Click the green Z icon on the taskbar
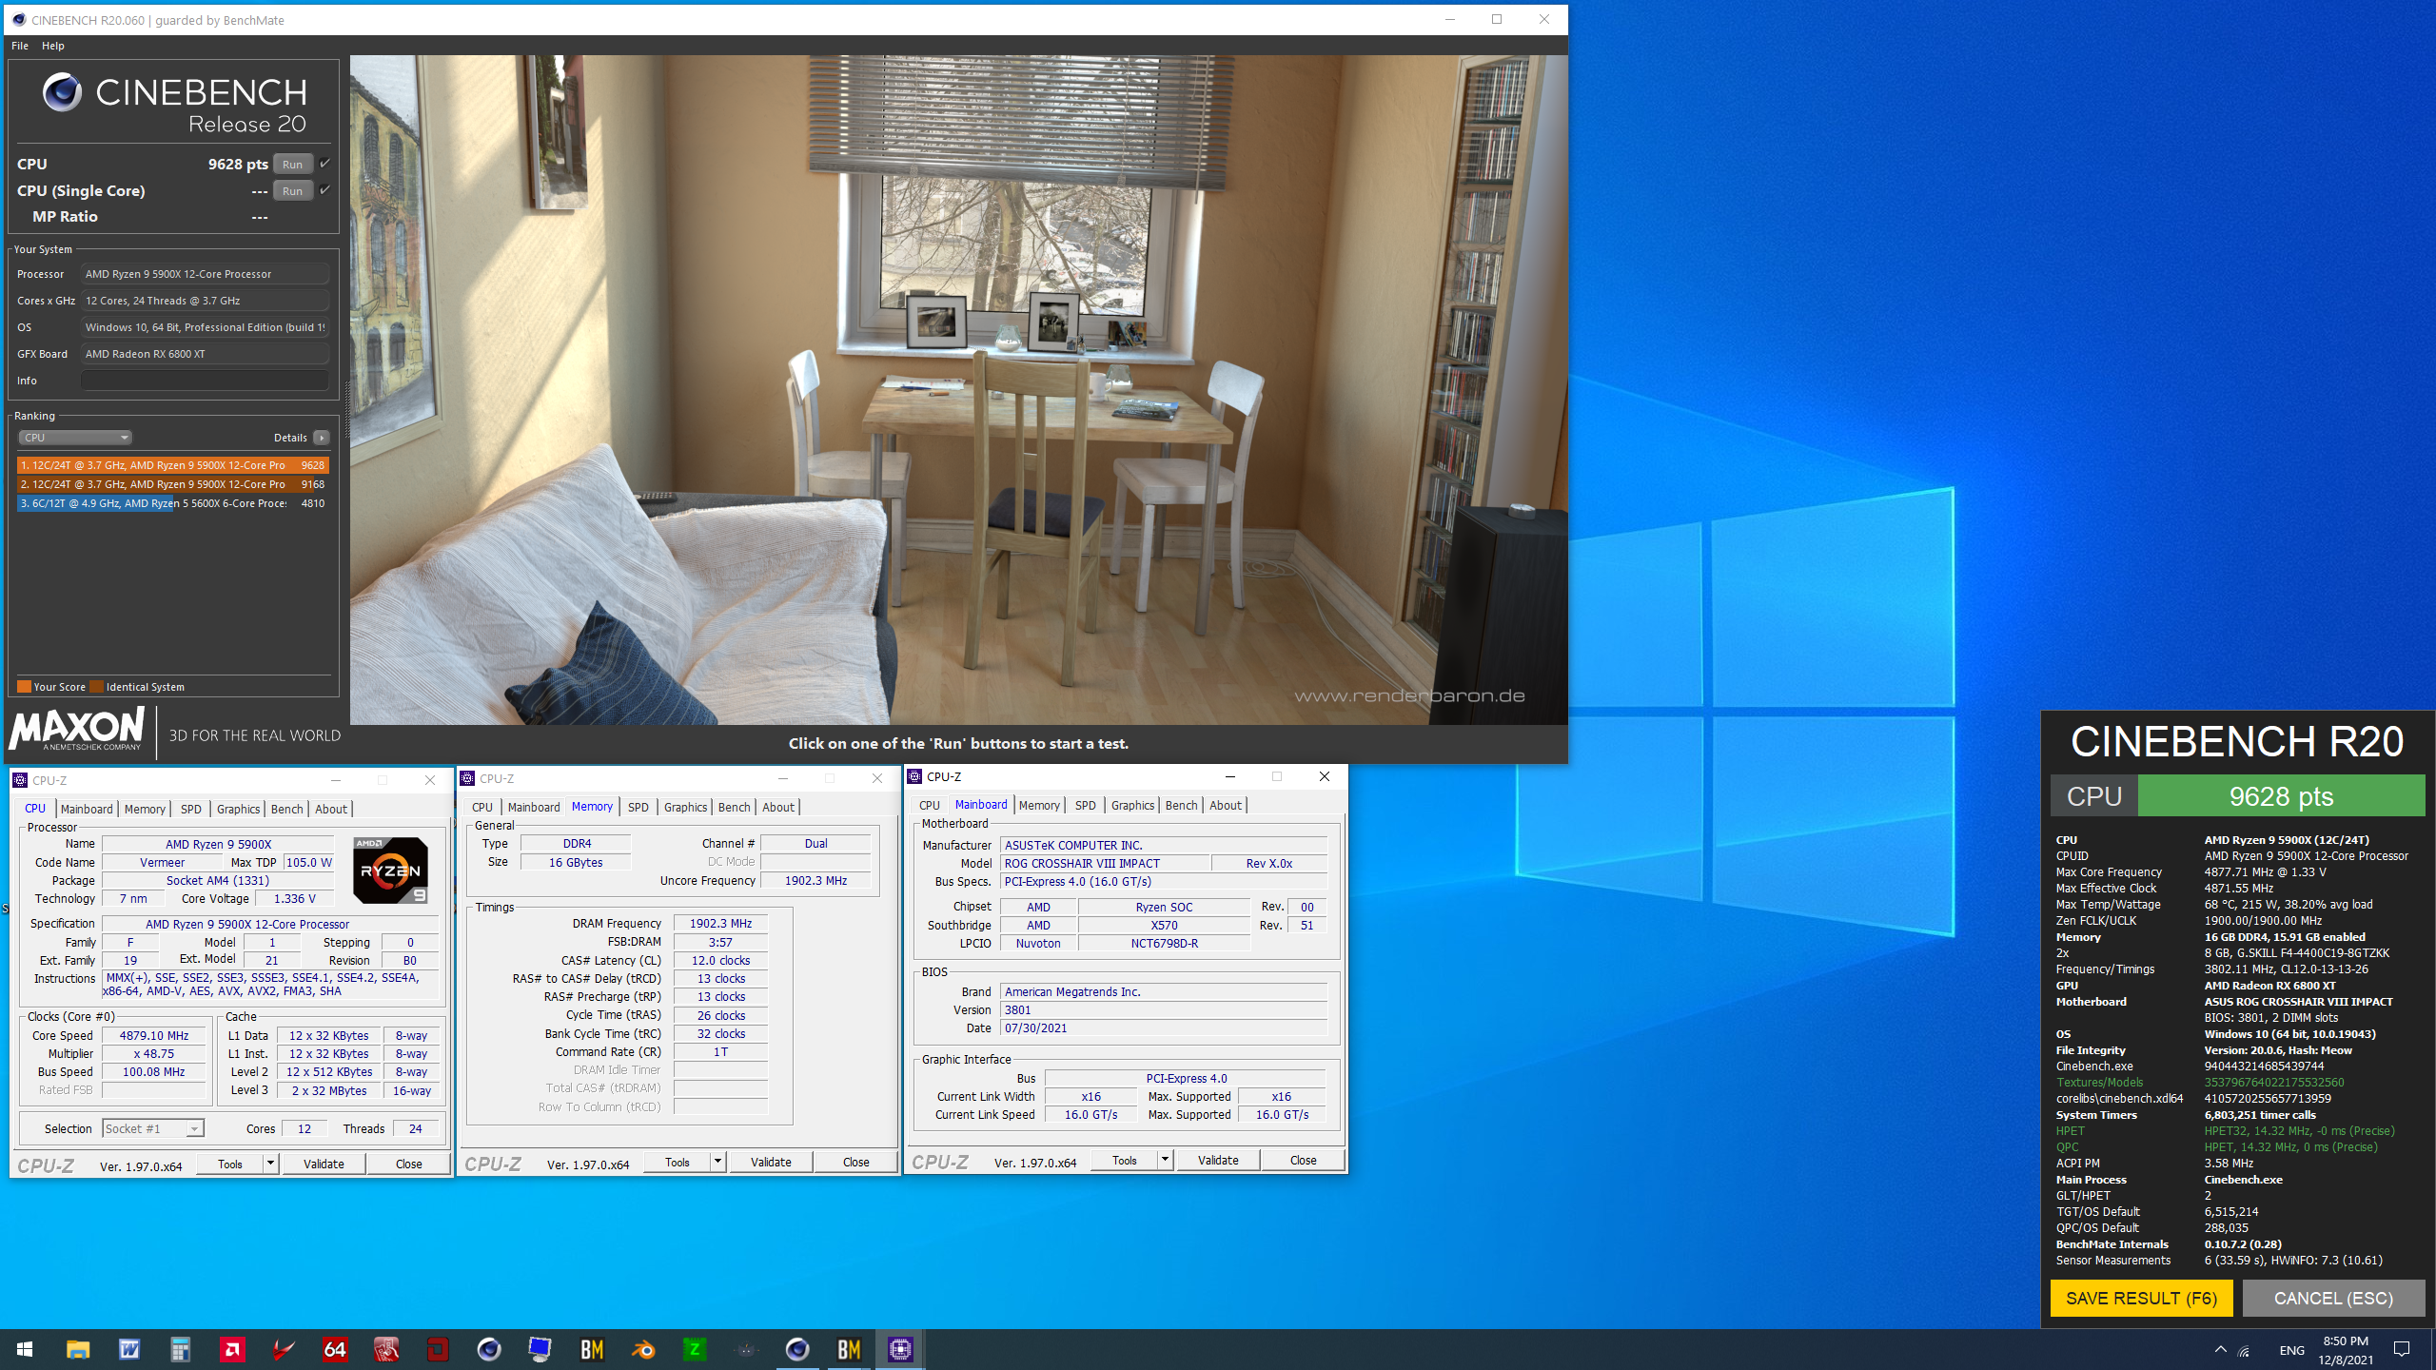The width and height of the screenshot is (2436, 1370). pyautogui.click(x=695, y=1349)
